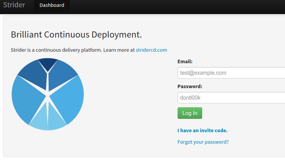Focus the Password input field
This screenshot has height=164, width=285.
point(231,98)
